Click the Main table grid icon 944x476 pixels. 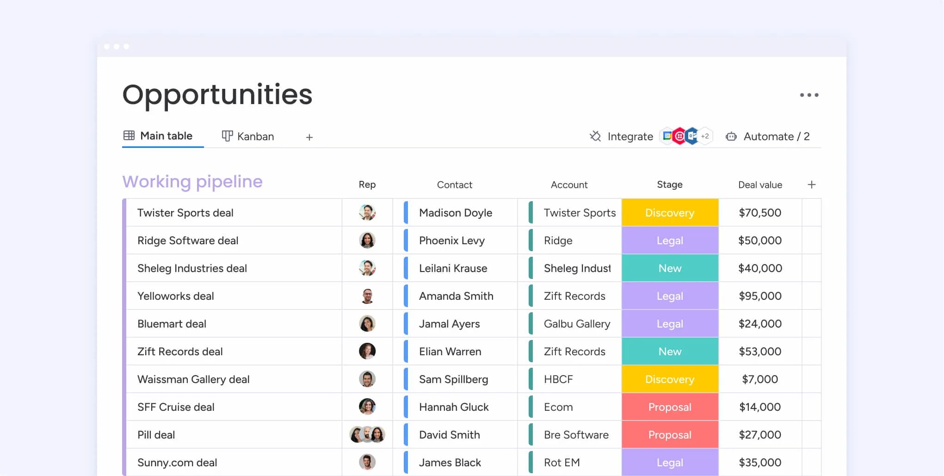click(129, 136)
